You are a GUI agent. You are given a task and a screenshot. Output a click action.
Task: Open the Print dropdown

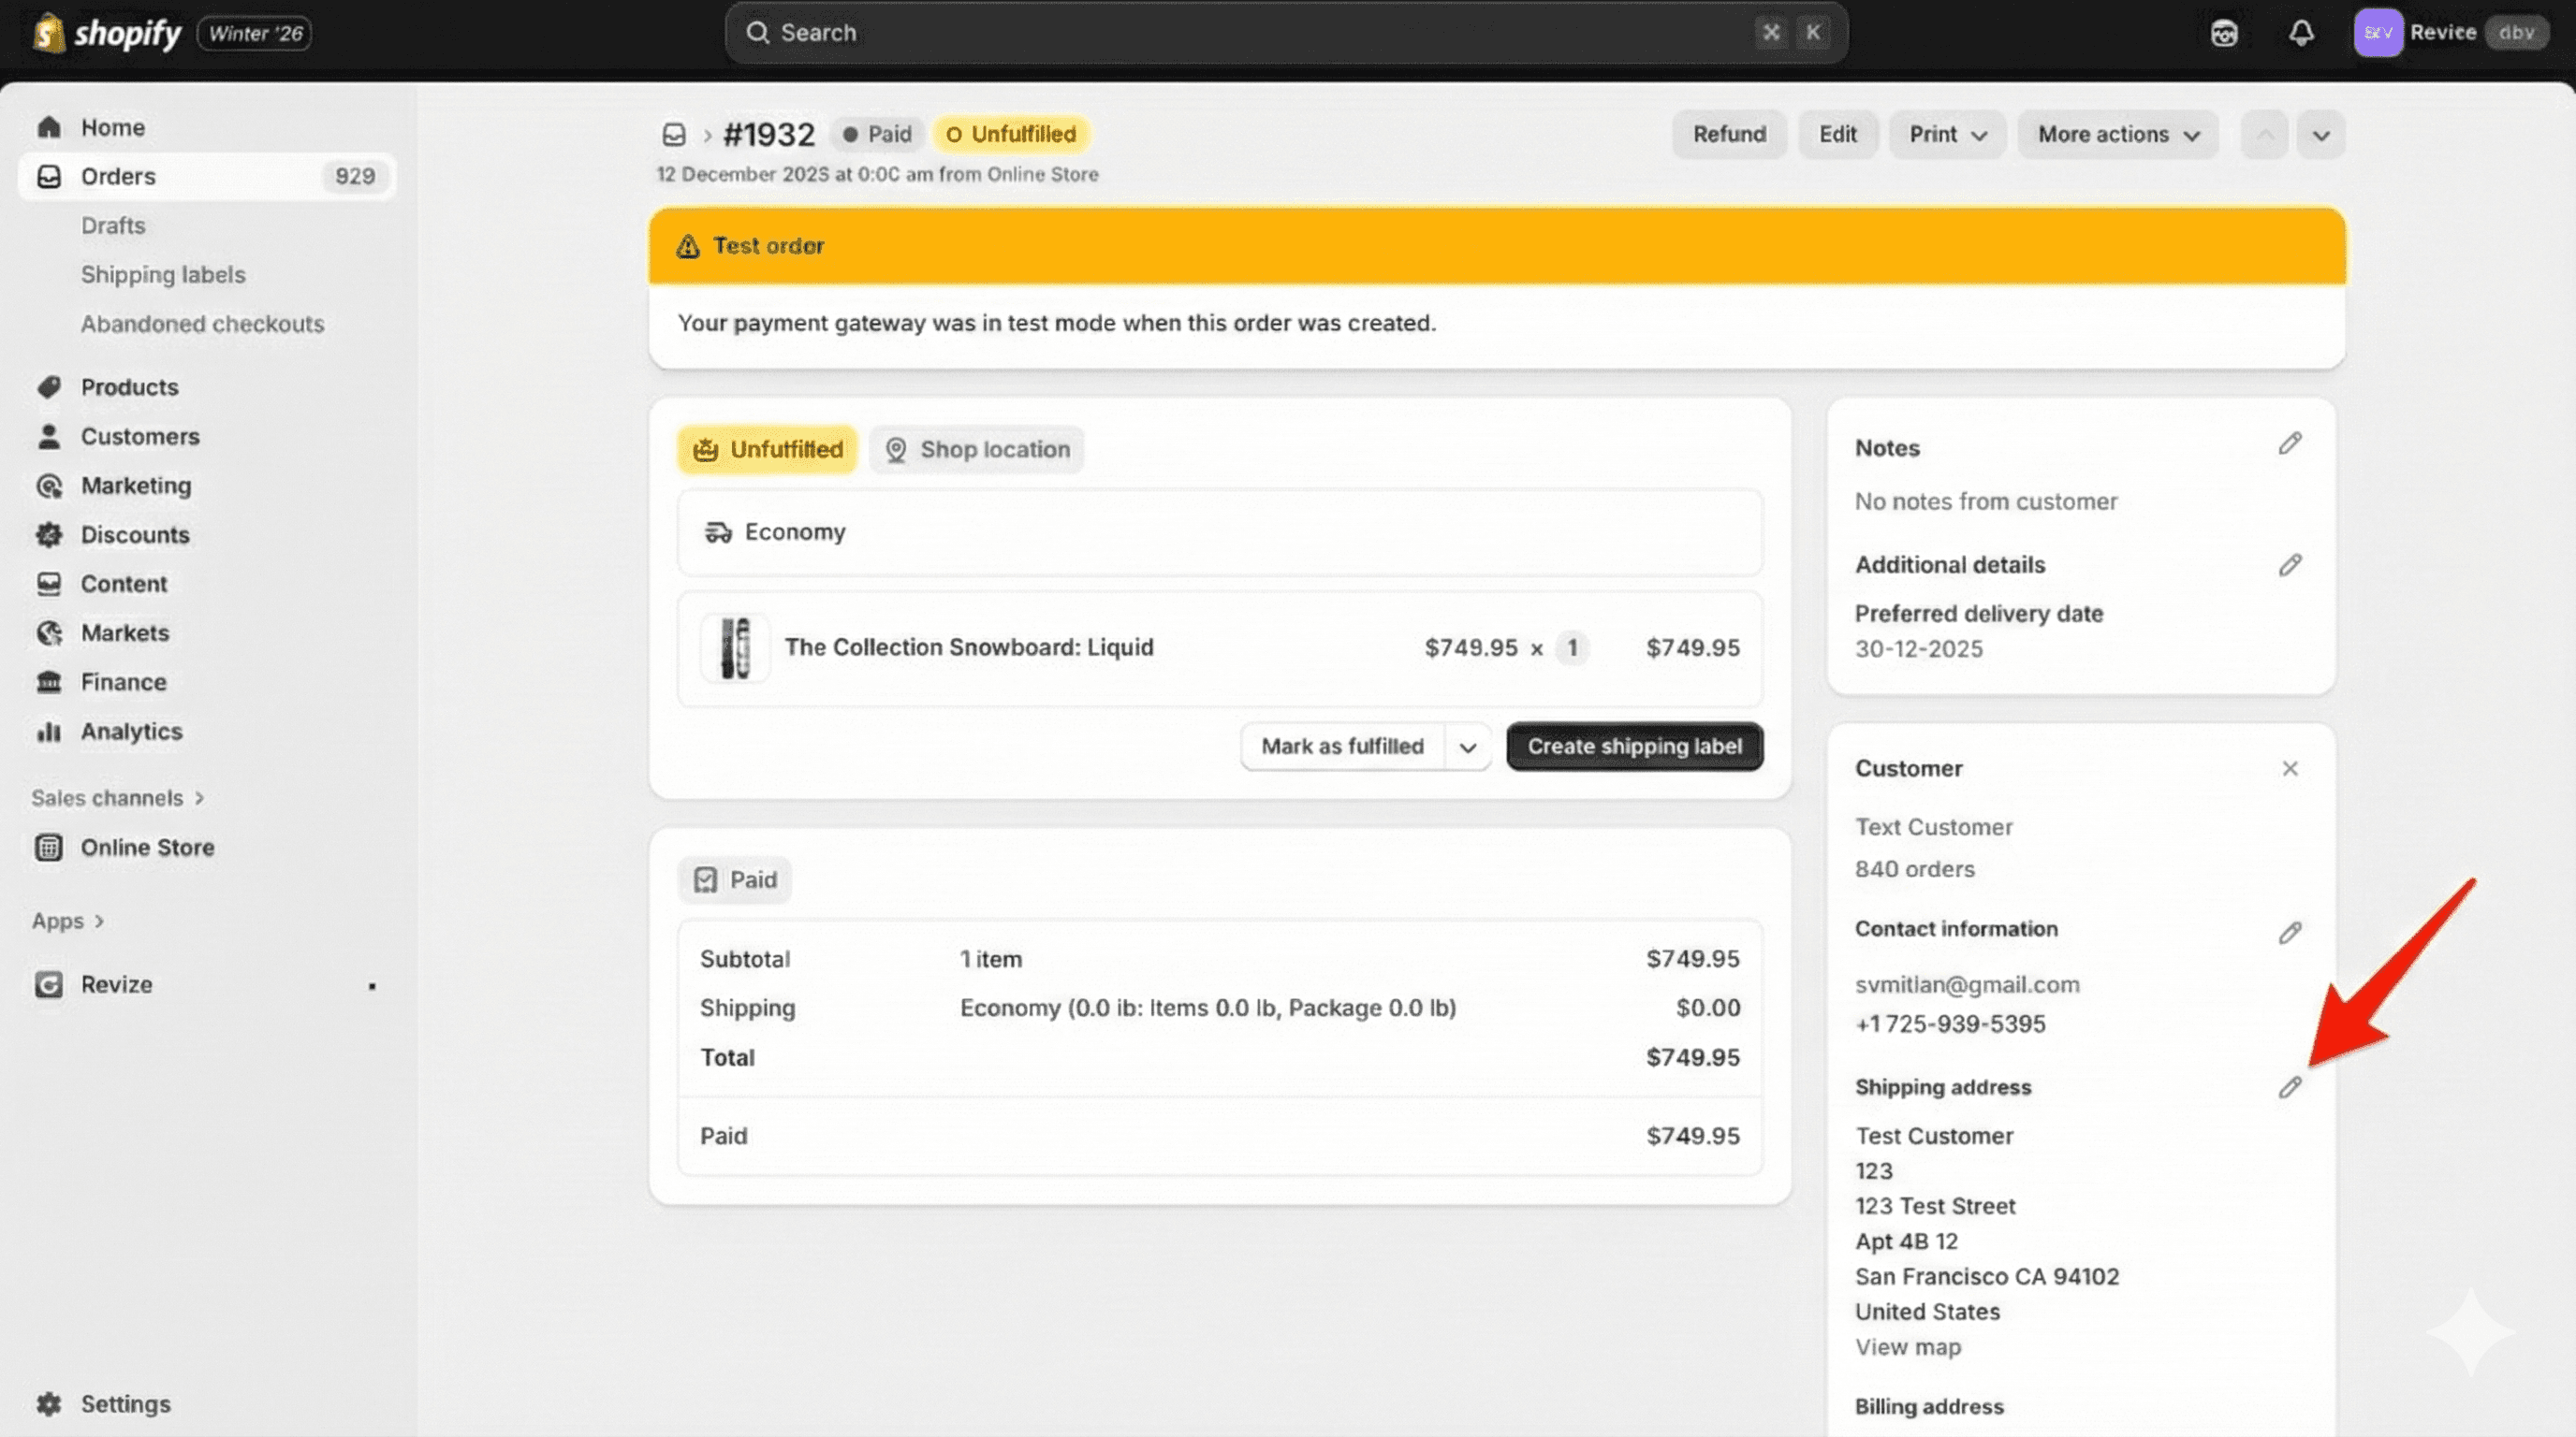click(1946, 134)
